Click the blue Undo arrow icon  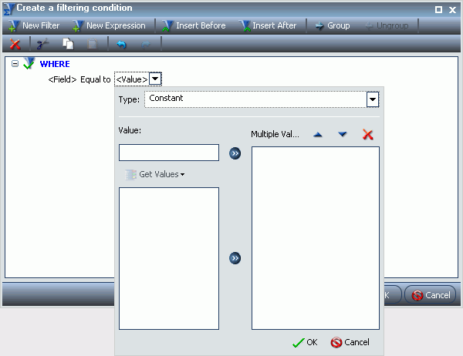click(x=121, y=44)
